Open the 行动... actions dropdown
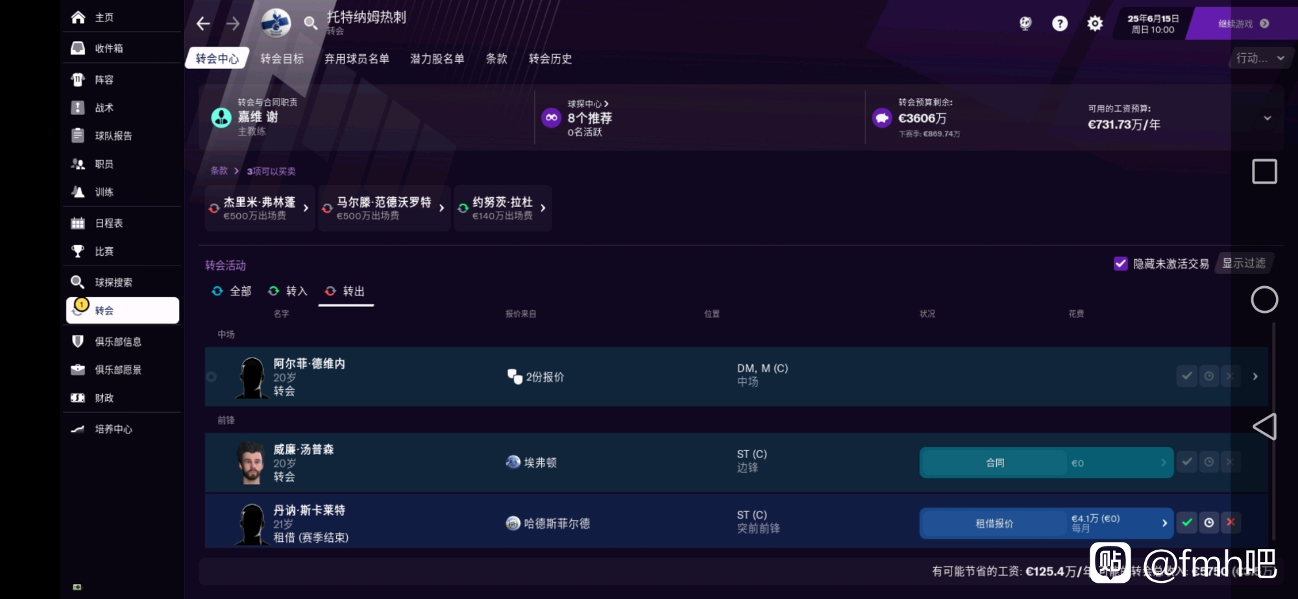This screenshot has height=599, width=1298. coord(1260,58)
